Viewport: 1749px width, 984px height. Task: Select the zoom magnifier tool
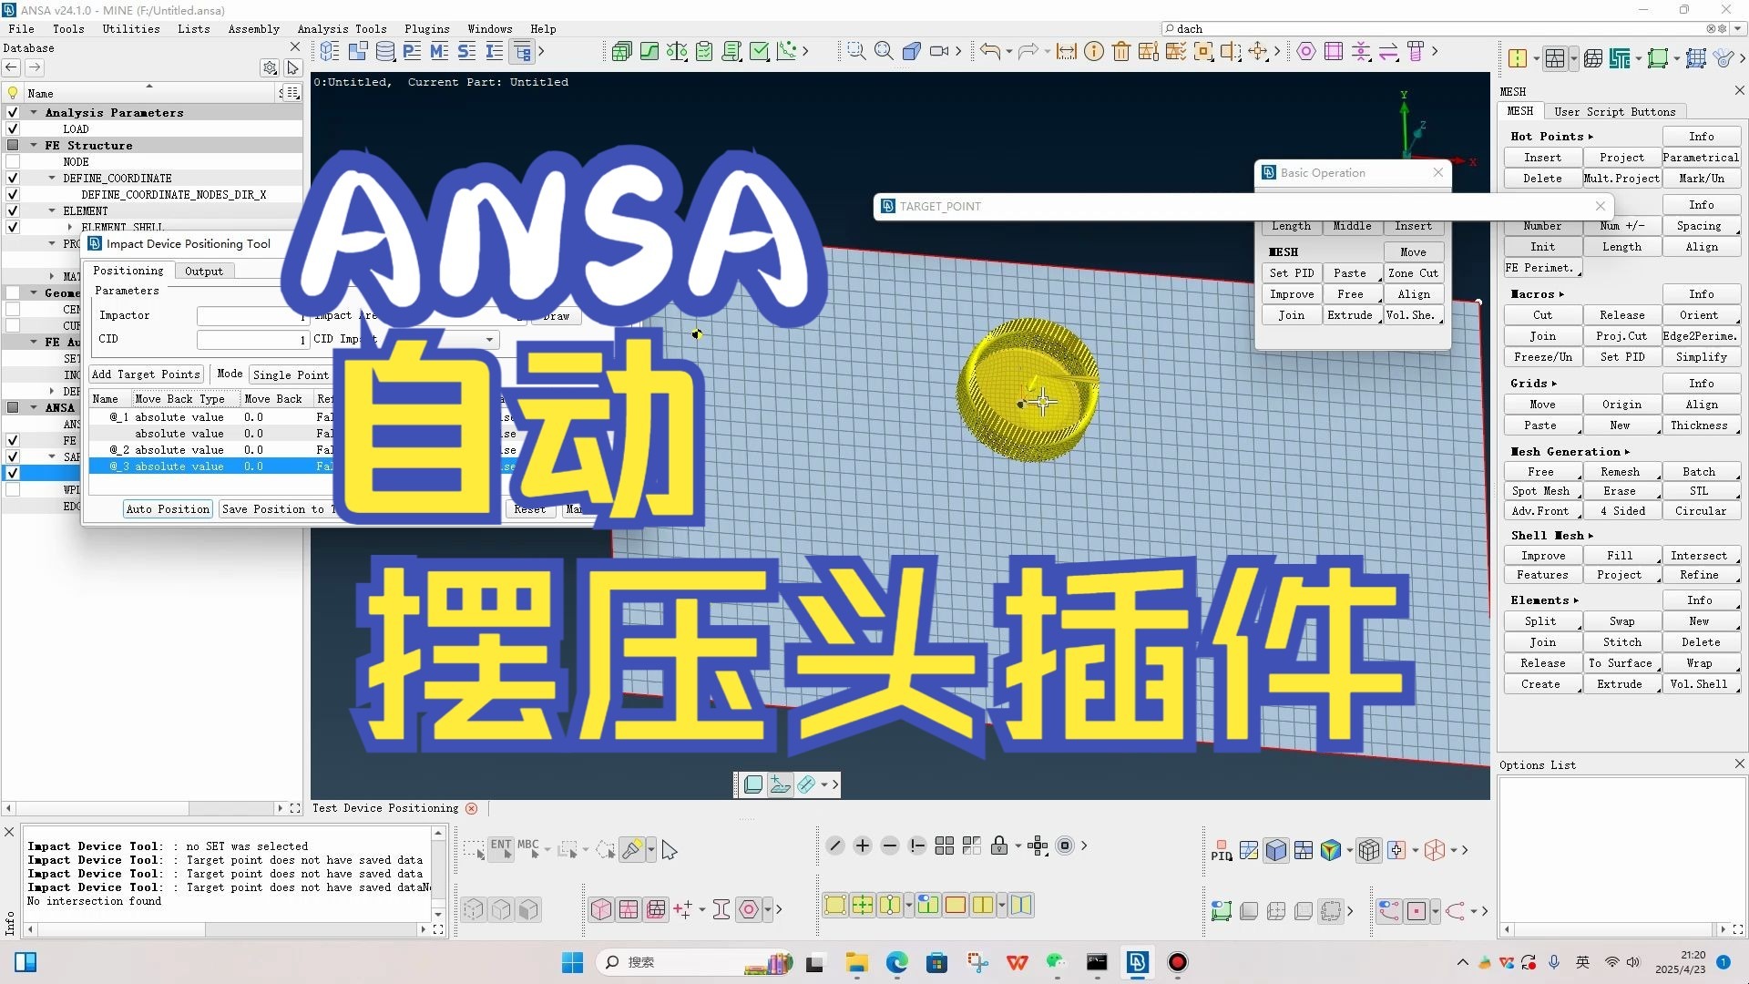(884, 52)
